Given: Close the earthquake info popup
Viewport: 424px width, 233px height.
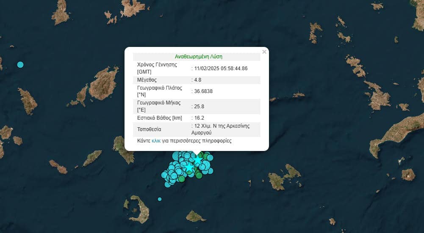Looking at the screenshot, I should click(x=264, y=52).
